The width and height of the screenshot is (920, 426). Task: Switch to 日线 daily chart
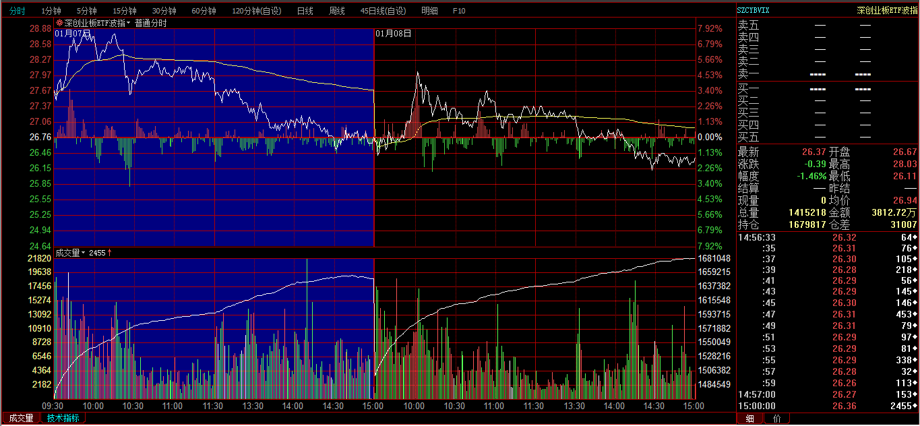click(305, 11)
